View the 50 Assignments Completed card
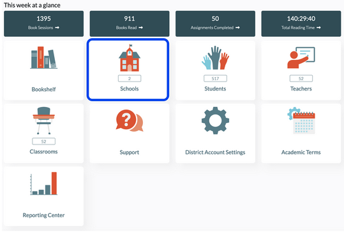 pyautogui.click(x=215, y=24)
